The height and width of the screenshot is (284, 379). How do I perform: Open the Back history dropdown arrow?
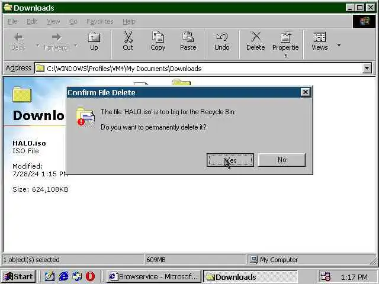click(37, 45)
